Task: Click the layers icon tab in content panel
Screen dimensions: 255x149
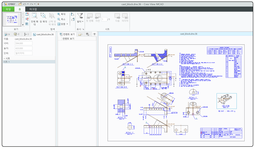Action: coord(80,34)
